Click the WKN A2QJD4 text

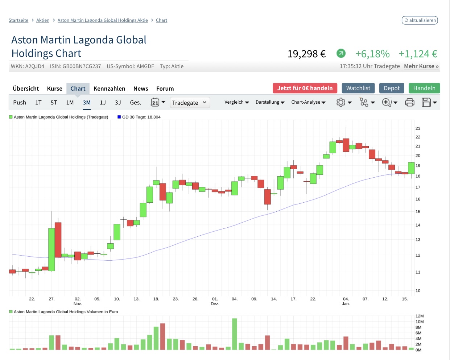click(28, 66)
